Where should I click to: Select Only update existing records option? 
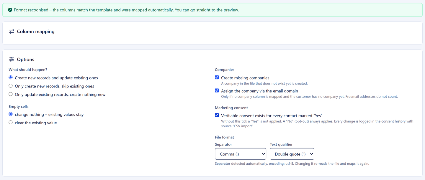tap(11, 94)
